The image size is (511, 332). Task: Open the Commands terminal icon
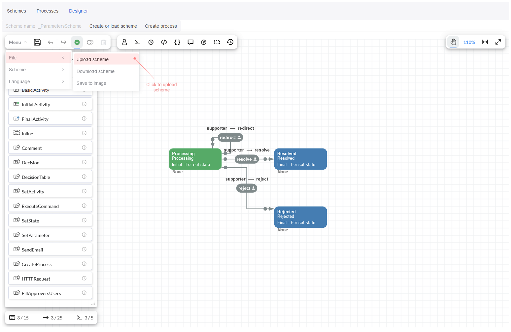(138, 42)
